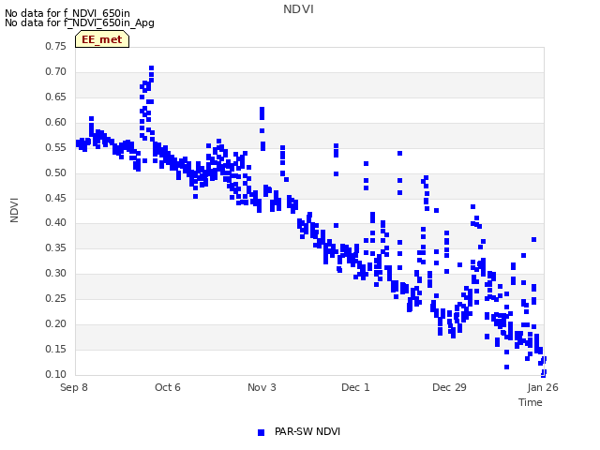Image resolution: width=600 pixels, height=450 pixels.
Task: Click the Time axis label
Action: pos(530,402)
